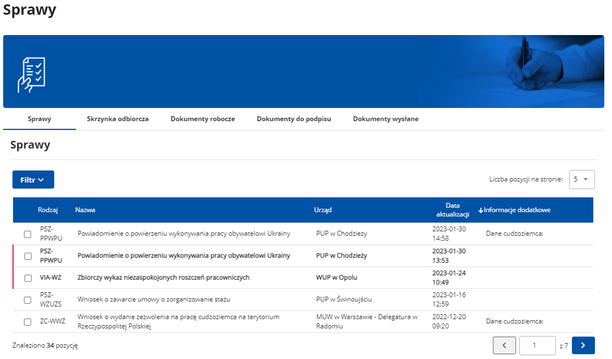The image size is (612, 359).
Task: Switch to Skrzynka odbiorcza tab
Action: click(118, 119)
